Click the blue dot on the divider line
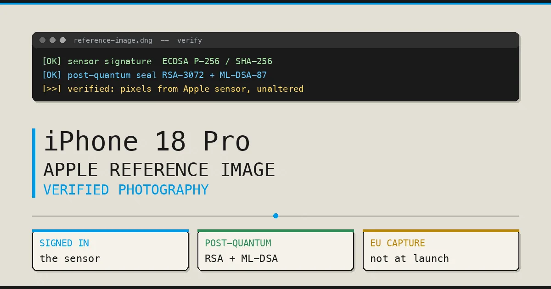This screenshot has height=289, width=551. 275,216
